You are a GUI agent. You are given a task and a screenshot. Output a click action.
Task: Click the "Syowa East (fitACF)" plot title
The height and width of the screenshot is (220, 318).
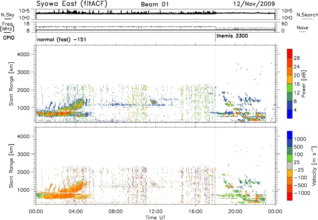(x=72, y=4)
